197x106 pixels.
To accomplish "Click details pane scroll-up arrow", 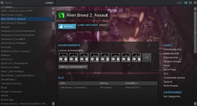I will (x=195, y=9).
